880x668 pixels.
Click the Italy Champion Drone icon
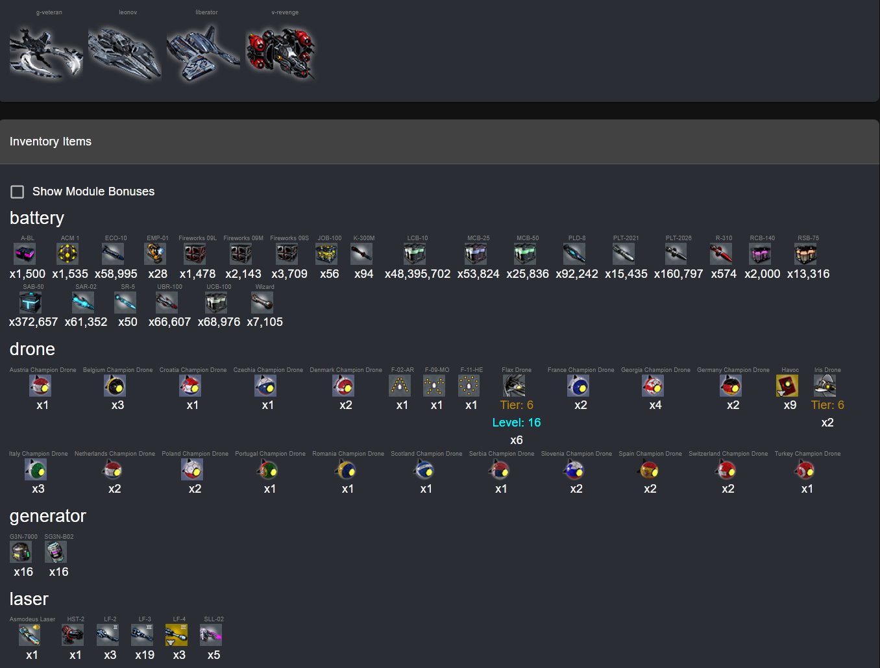tap(36, 469)
